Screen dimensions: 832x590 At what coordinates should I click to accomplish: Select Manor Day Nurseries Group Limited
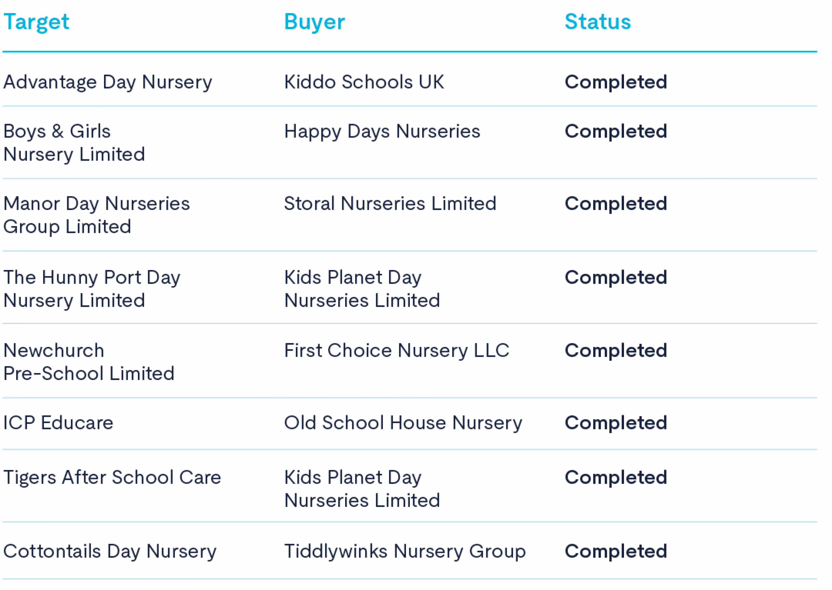tap(97, 215)
